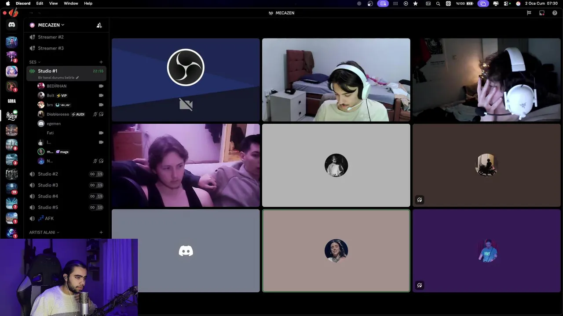This screenshot has width=563, height=316.
Task: Click tile of person covering face with hand
Action: coord(486,79)
